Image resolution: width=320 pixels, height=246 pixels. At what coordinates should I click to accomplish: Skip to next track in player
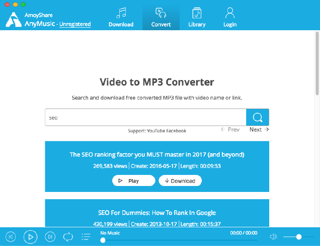coord(50,237)
